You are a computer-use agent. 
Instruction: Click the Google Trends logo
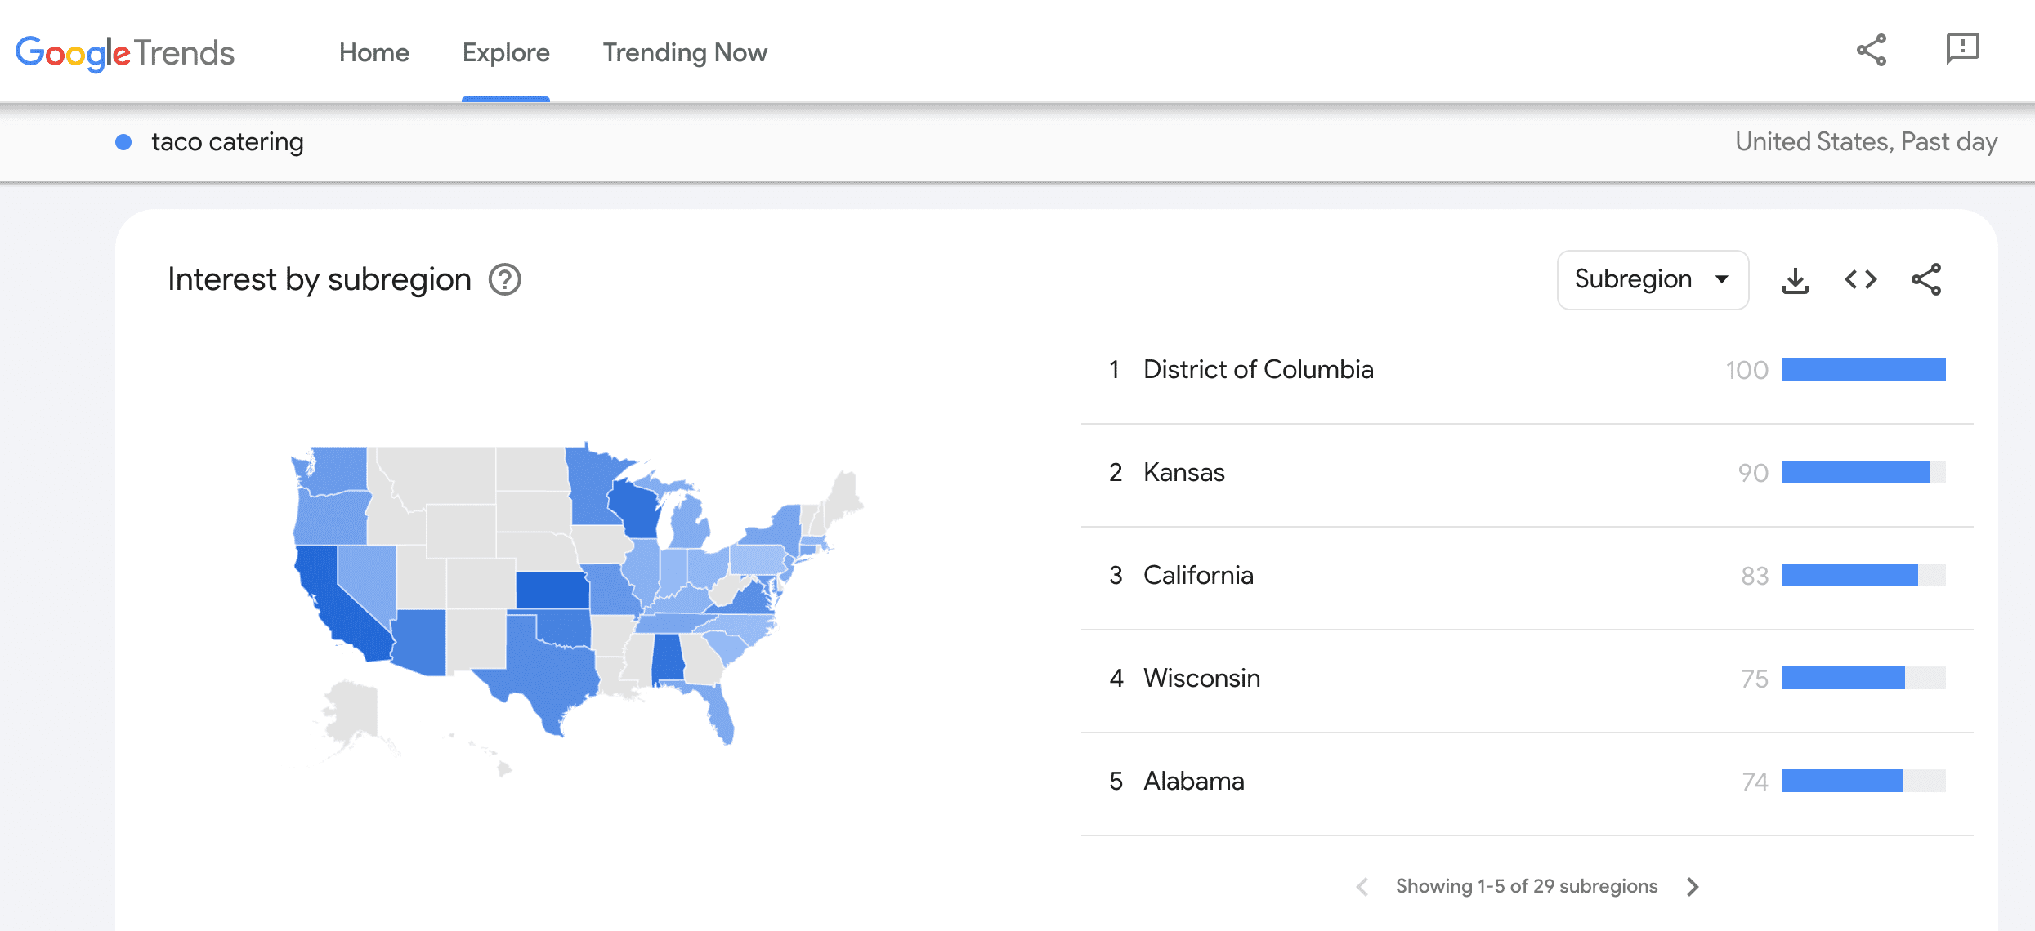(125, 53)
